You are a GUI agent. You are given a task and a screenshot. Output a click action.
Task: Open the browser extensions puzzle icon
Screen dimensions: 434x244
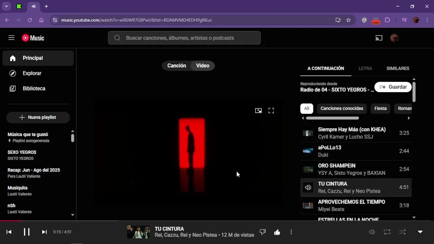pos(387,20)
